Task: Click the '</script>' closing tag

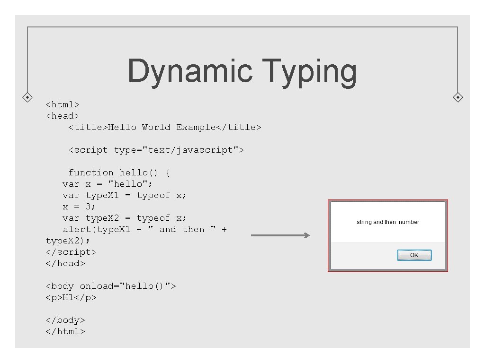Action: (x=71, y=252)
